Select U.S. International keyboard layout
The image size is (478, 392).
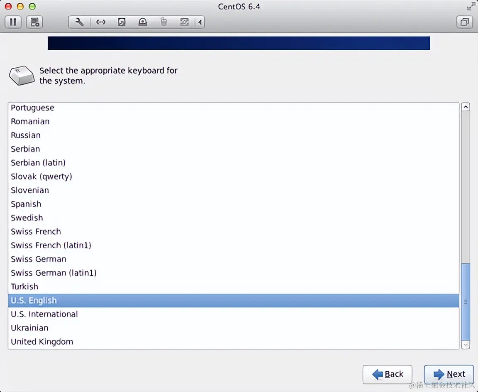coord(234,314)
